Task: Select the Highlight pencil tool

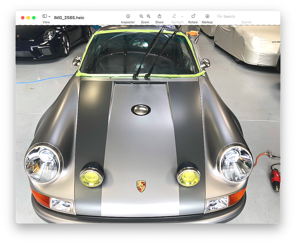Action: [174, 16]
